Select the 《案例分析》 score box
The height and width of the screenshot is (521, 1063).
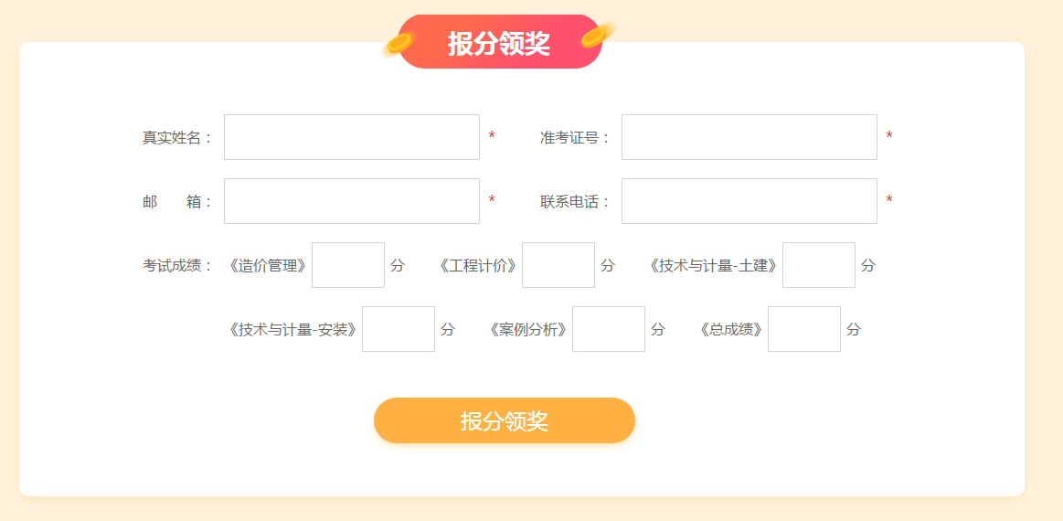point(608,329)
